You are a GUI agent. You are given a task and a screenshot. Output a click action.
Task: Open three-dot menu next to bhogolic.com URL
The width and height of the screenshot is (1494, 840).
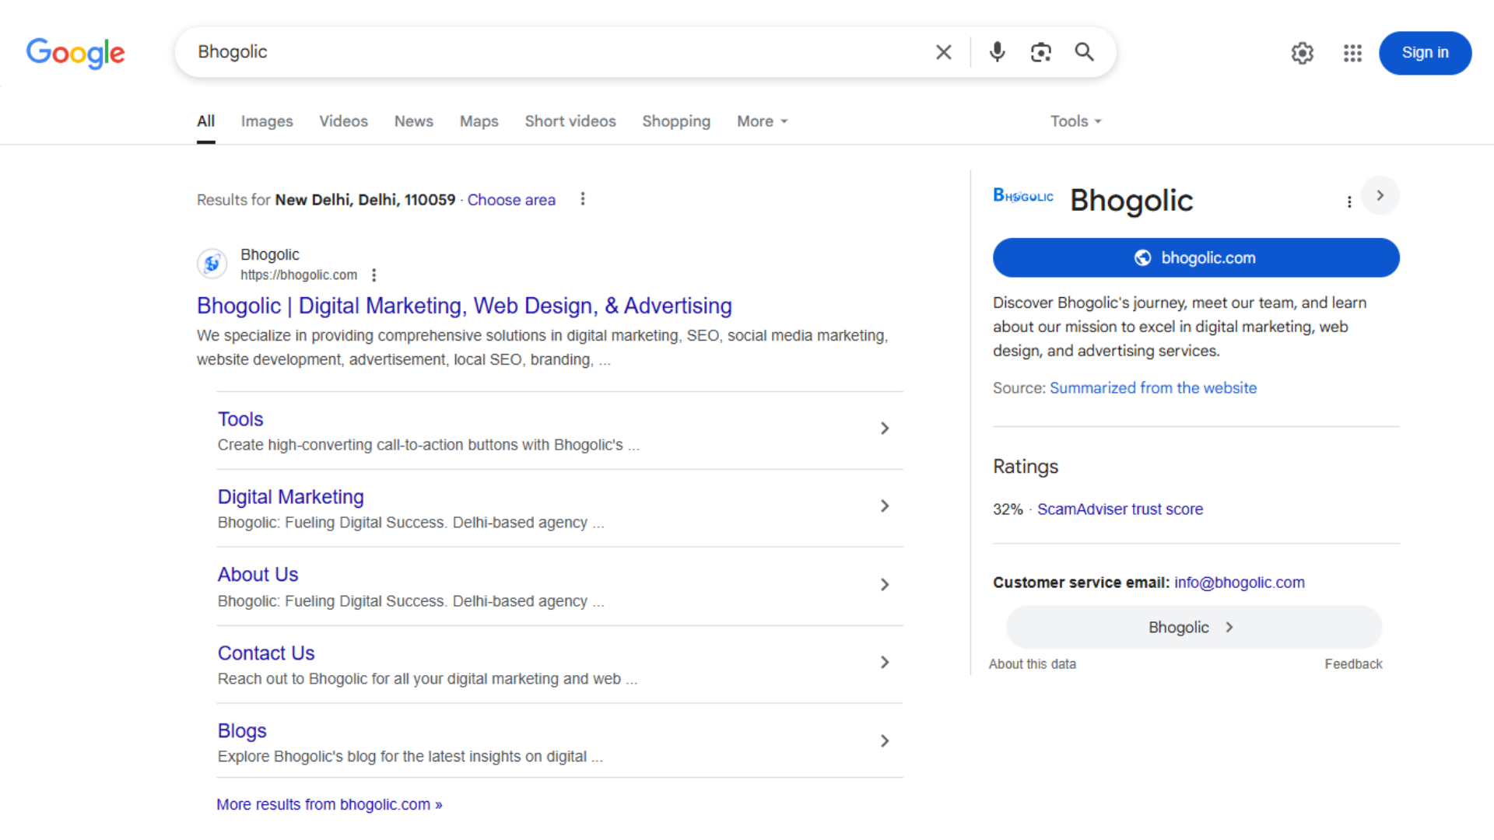[x=374, y=275]
